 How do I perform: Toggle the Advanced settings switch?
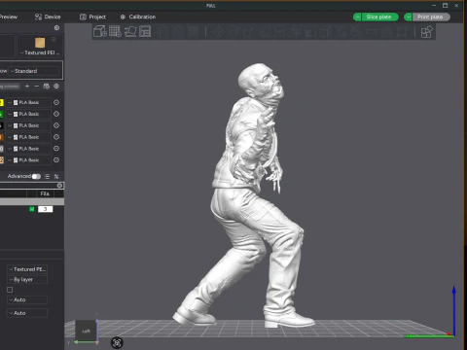tap(36, 176)
